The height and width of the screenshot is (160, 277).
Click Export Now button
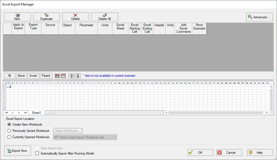click(x=18, y=151)
